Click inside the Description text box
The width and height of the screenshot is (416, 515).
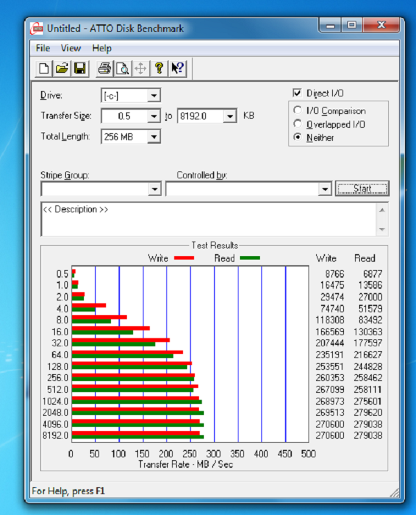[x=208, y=219]
